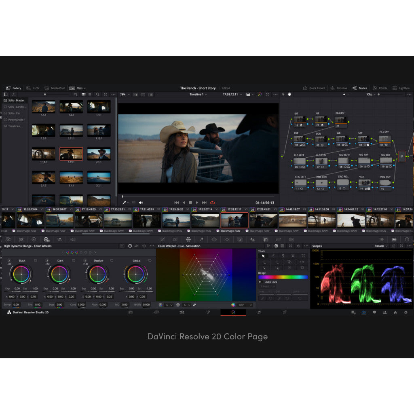Switch to the Edit page
The height and width of the screenshot is (414, 414).
tap(182, 312)
